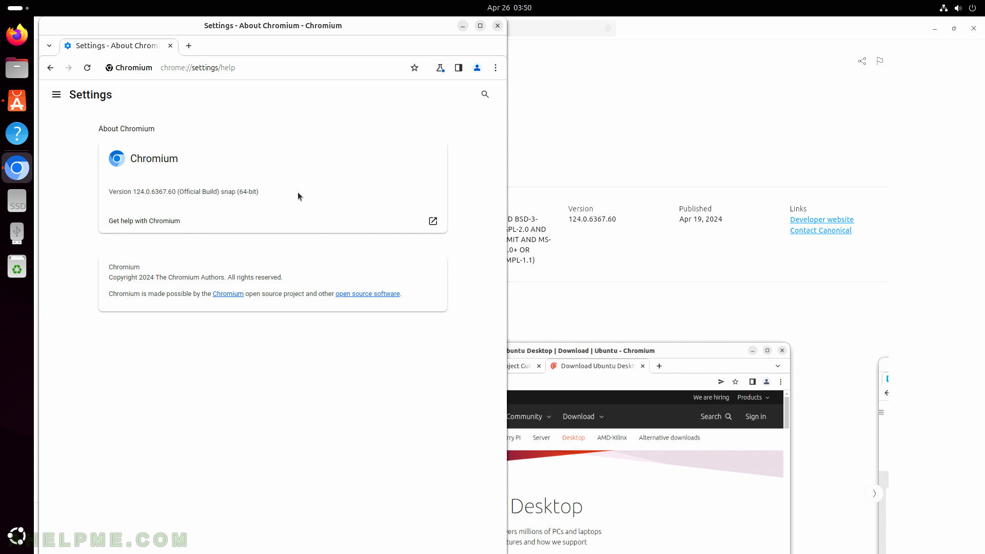Maximize the Chromium Settings window

pos(480,26)
